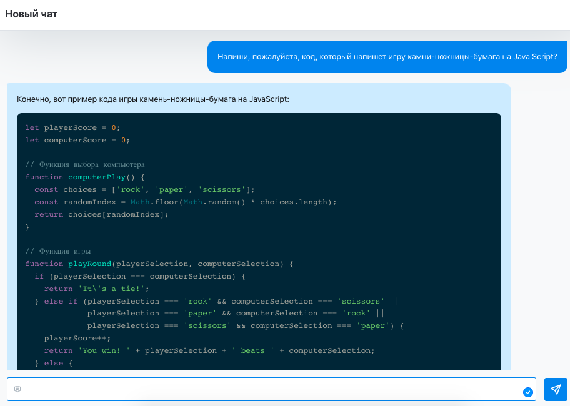This screenshot has width=570, height=406.
Task: Click the reply text starting with "Конечно"
Action: 153,99
